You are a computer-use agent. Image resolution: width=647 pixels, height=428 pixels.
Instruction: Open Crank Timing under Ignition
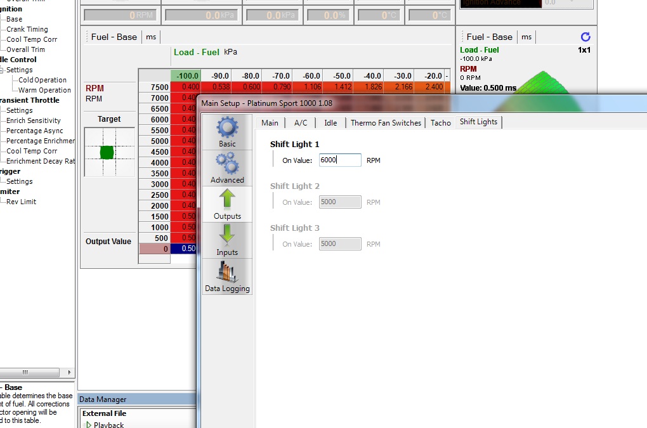click(27, 29)
